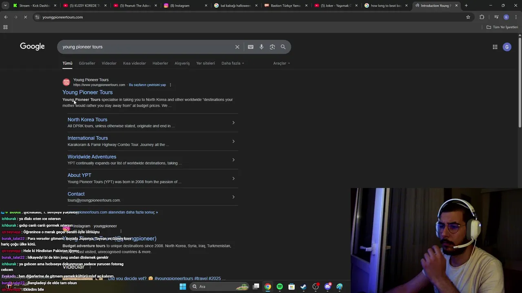This screenshot has width=522, height=293.
Task: Open the tab search dropdown arrow
Action: (x=5, y=6)
